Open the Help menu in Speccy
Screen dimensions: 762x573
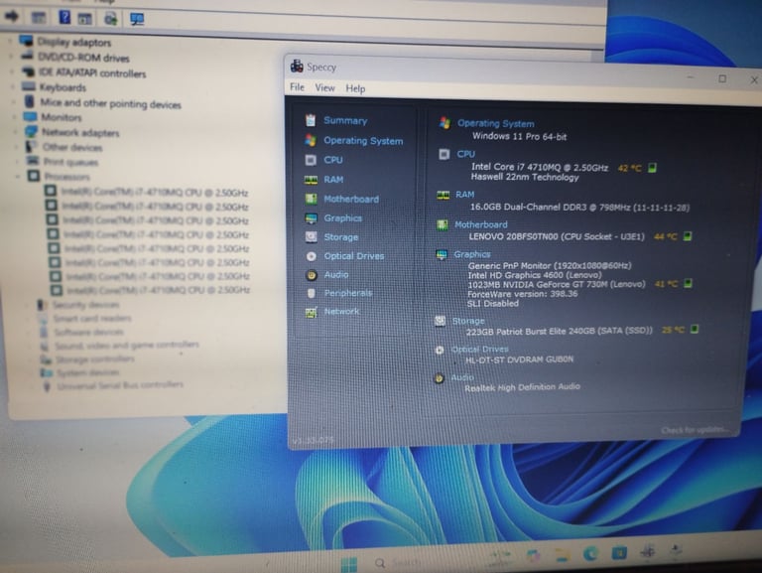[x=355, y=88]
